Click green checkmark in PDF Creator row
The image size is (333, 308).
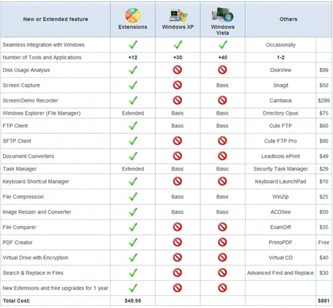tap(133, 243)
